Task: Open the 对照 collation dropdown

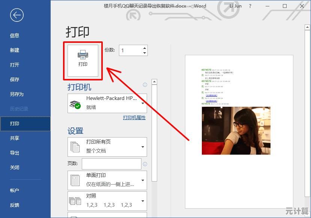Action: point(143,201)
